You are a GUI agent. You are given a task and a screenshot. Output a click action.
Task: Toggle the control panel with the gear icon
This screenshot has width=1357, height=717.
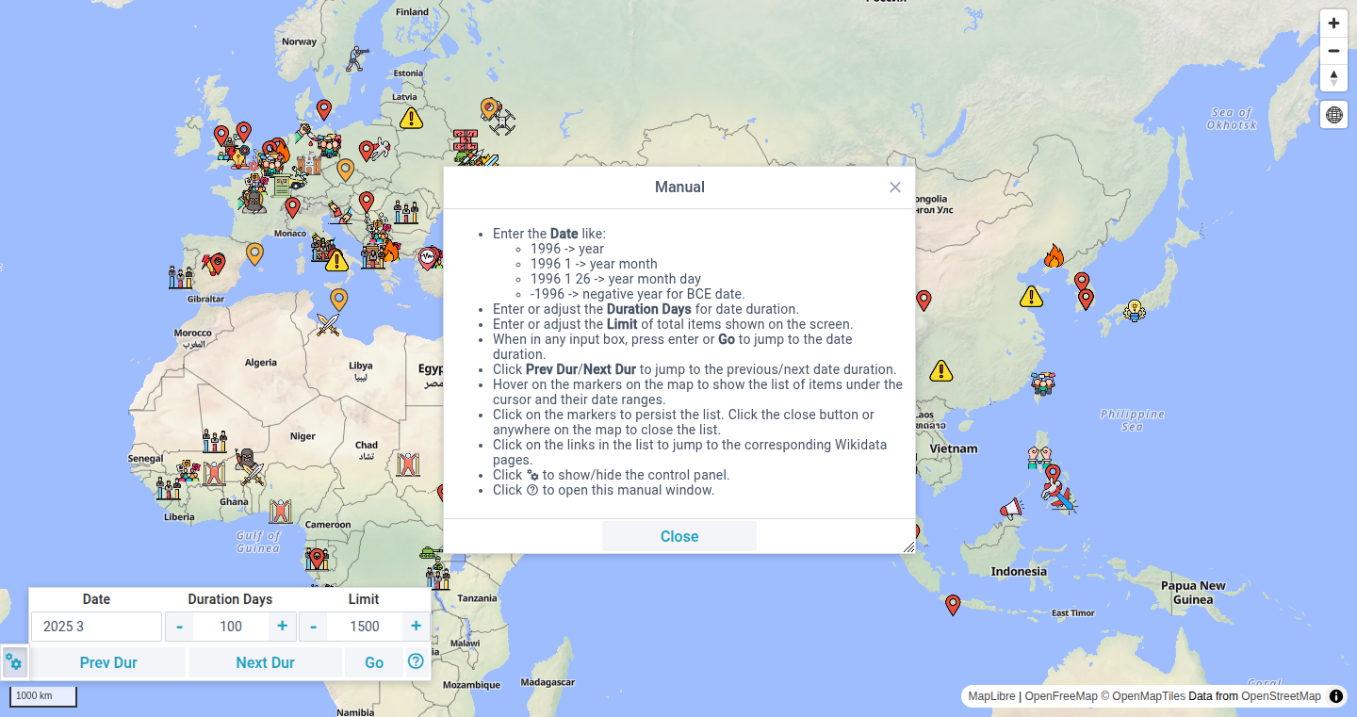14,662
